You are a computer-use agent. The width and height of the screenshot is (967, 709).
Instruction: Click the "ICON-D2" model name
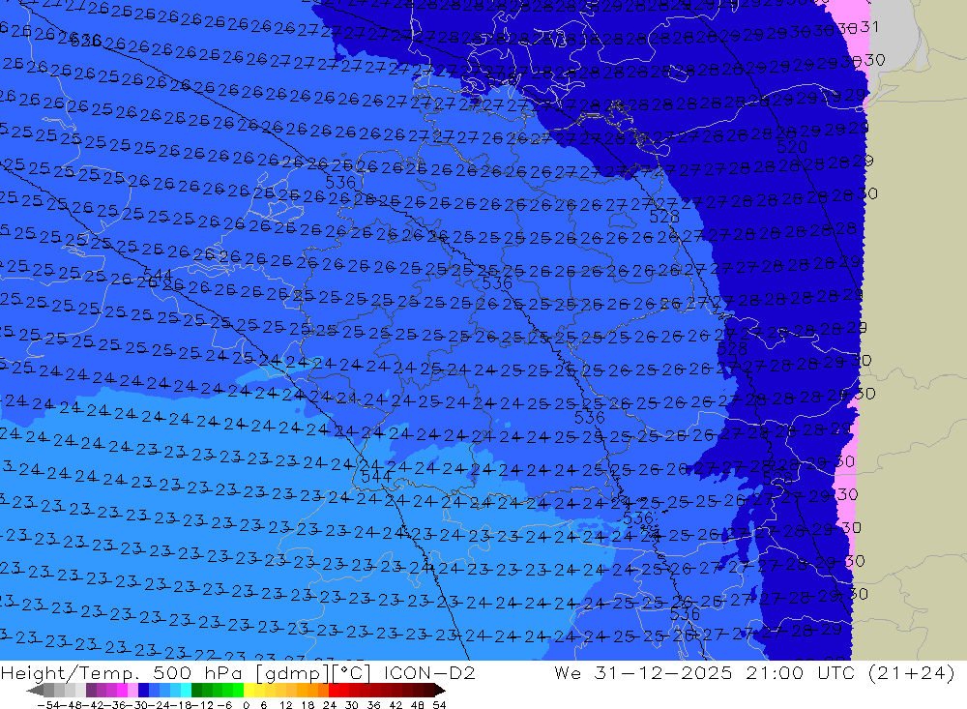click(x=429, y=672)
